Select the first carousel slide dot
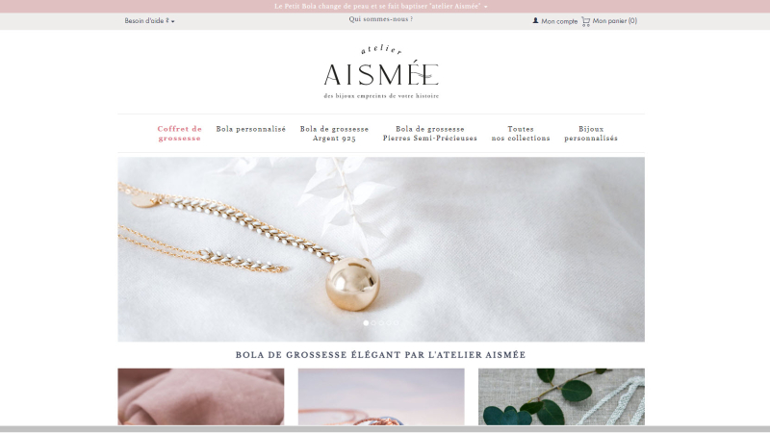 366,323
